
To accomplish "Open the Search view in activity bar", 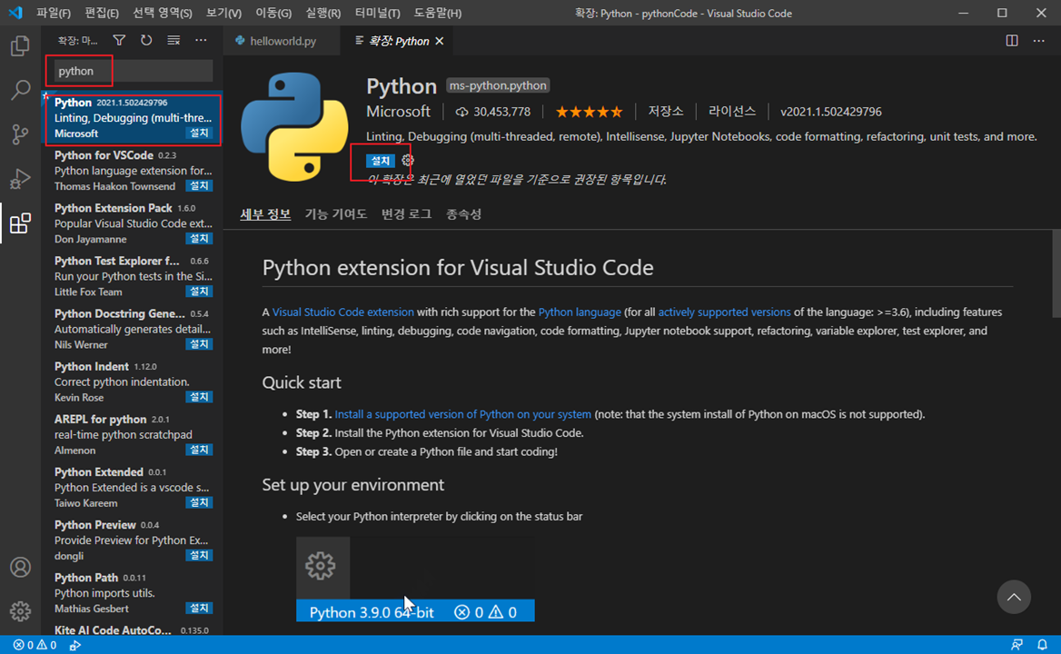I will click(20, 90).
